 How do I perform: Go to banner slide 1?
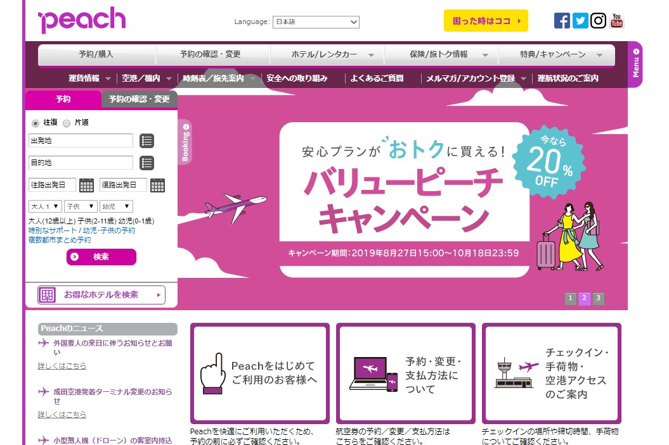(571, 299)
